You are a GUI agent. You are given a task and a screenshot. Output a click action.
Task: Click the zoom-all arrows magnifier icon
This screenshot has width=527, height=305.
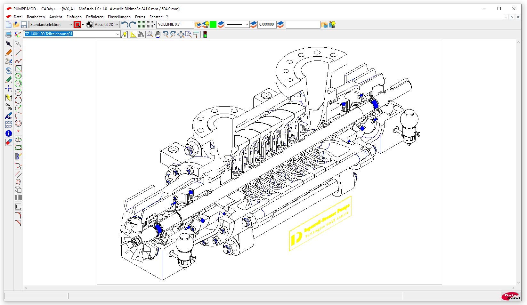(181, 34)
